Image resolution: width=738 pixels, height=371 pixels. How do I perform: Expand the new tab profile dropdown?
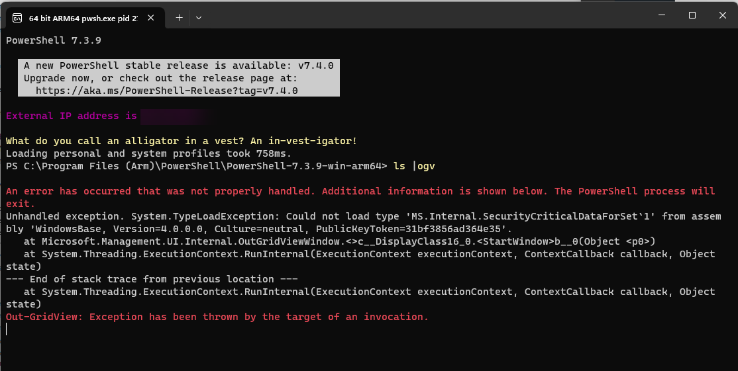(x=199, y=18)
